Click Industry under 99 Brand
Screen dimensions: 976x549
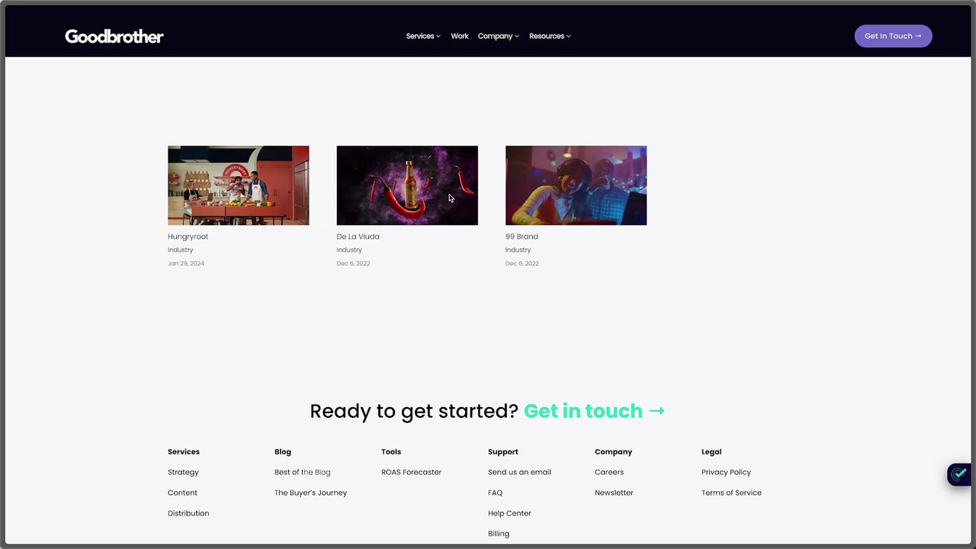(x=518, y=250)
